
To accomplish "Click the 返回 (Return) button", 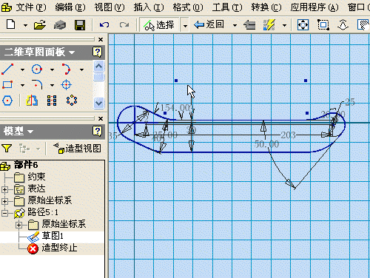I will point(209,24).
